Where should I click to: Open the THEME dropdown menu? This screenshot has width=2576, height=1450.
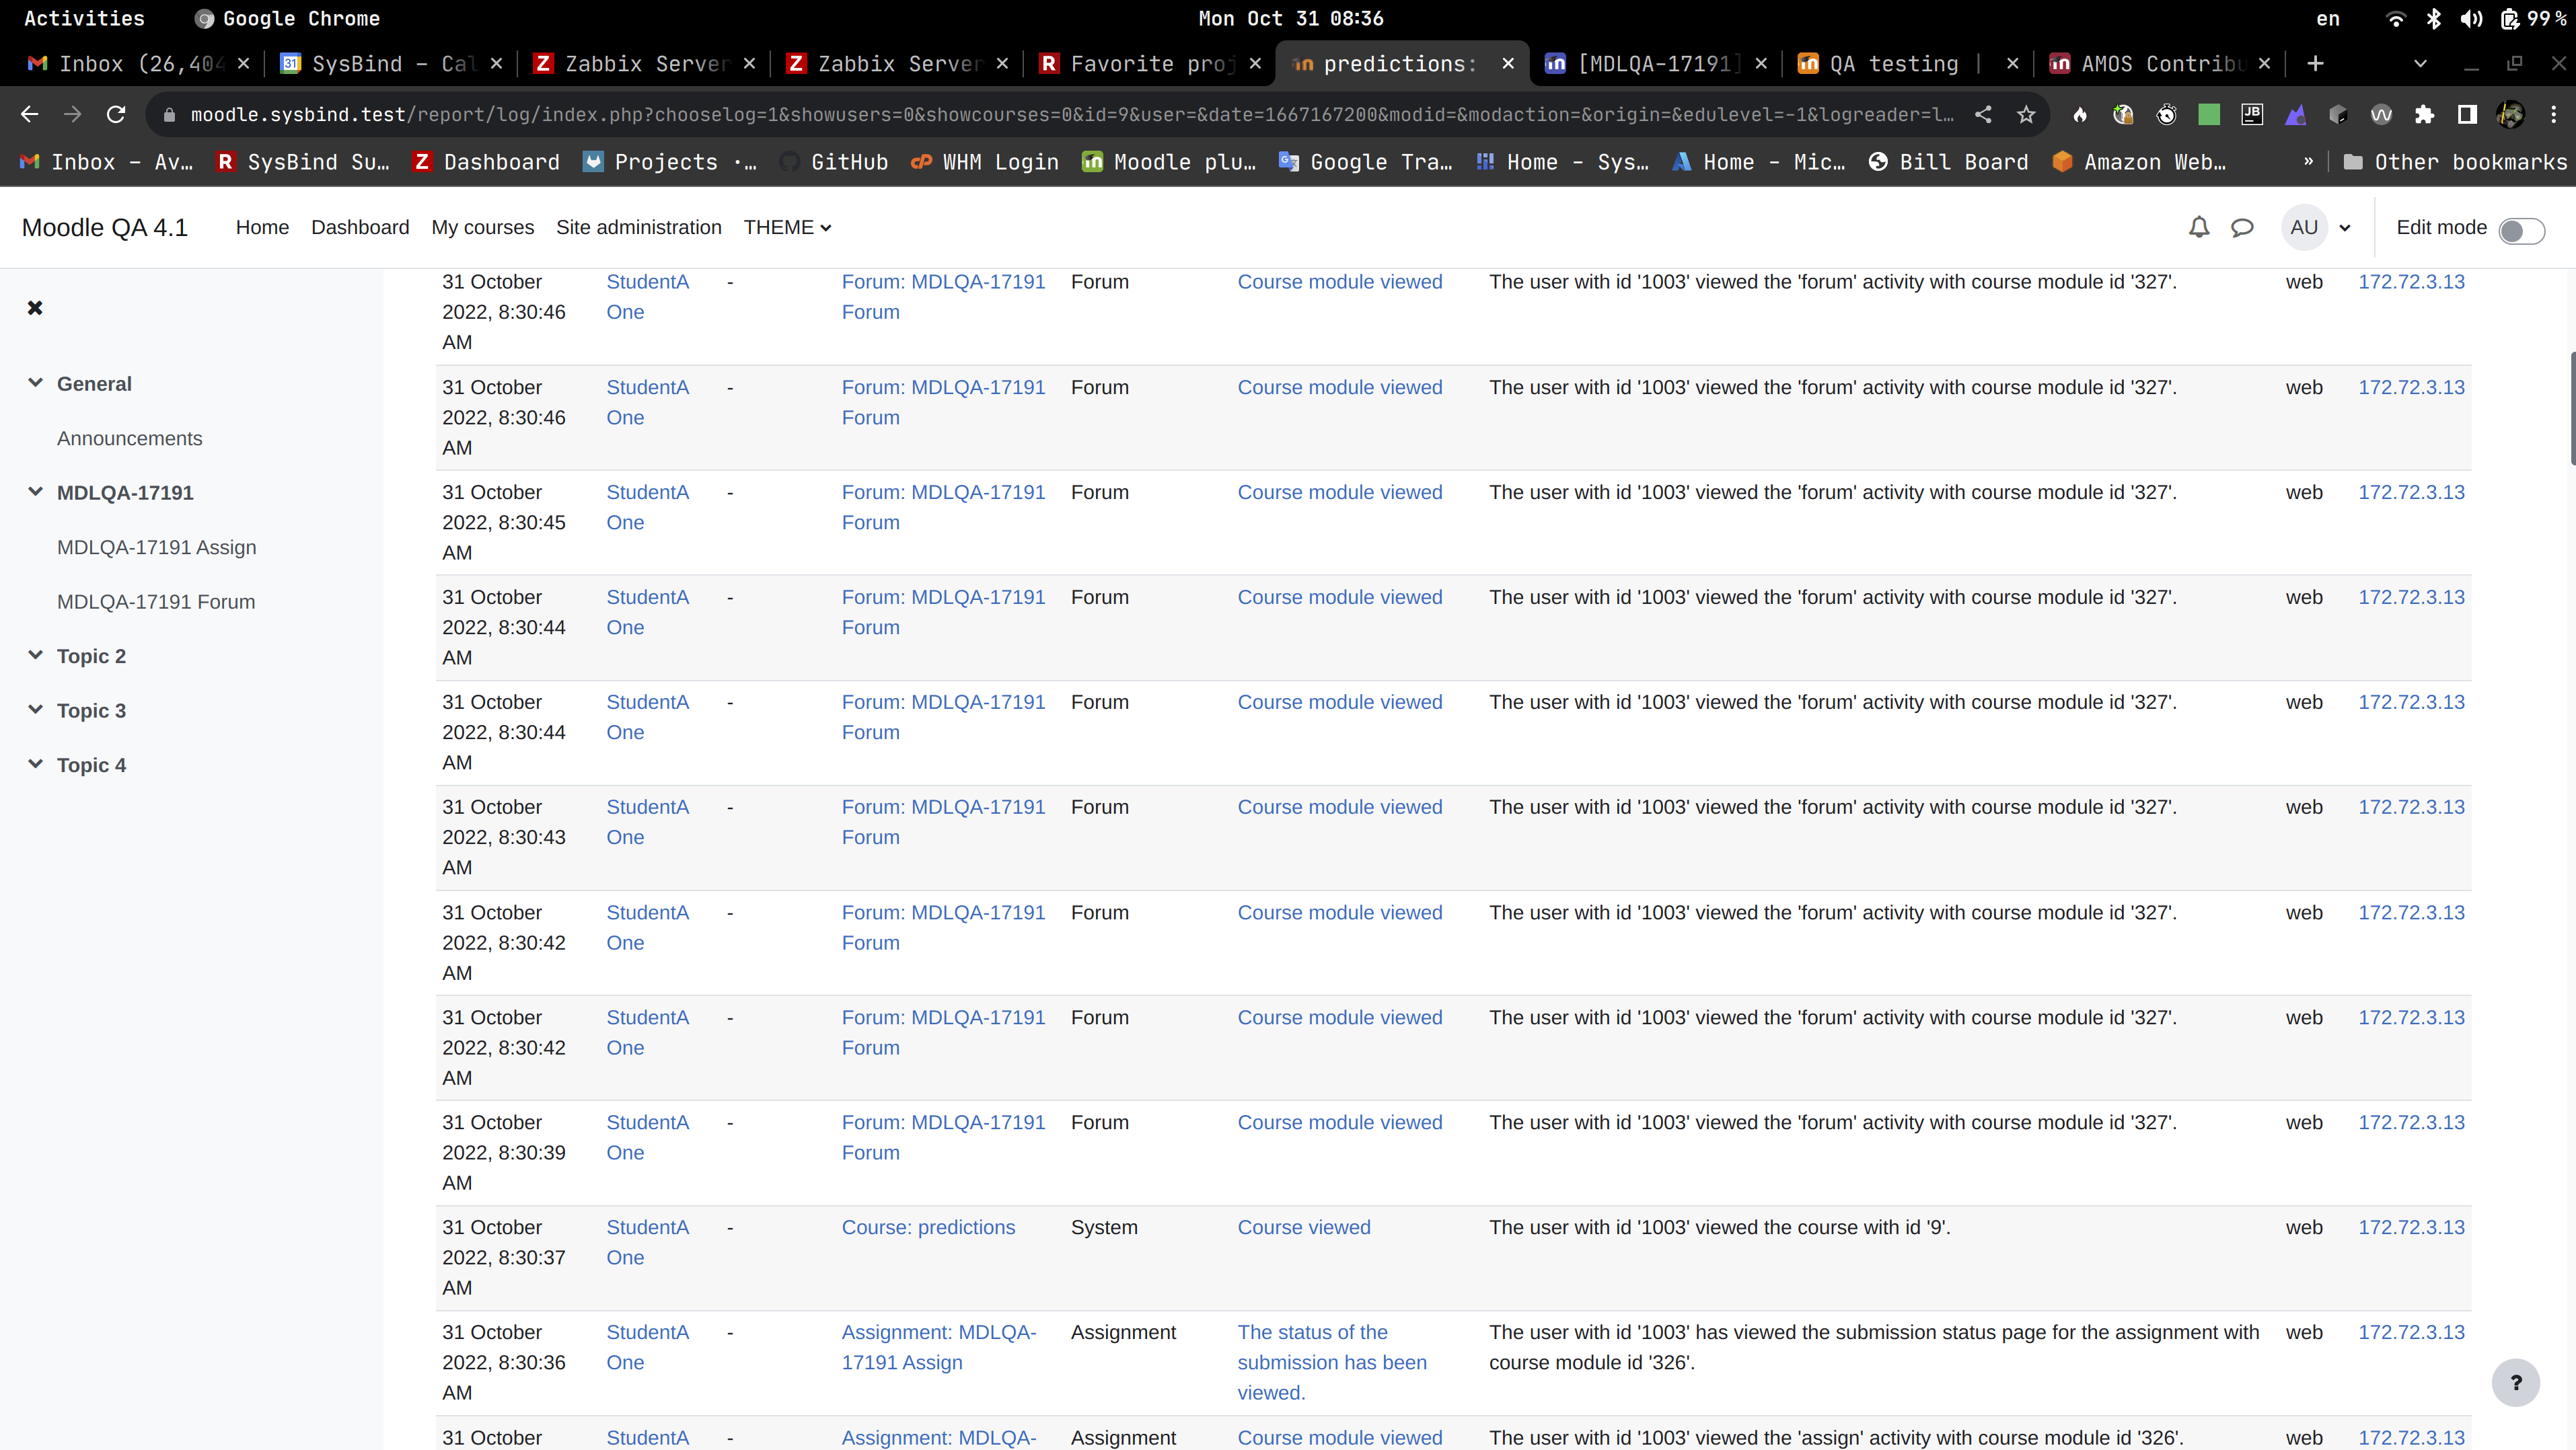[x=787, y=228]
